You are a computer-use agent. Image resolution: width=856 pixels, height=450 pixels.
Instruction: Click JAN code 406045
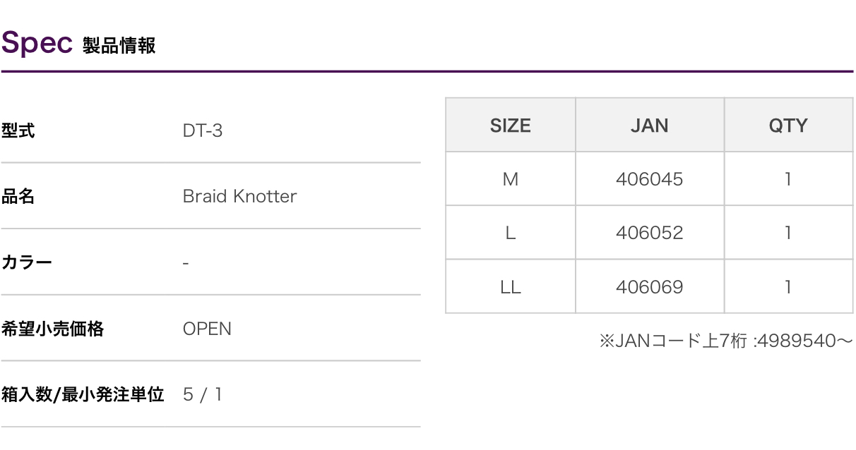[x=649, y=179]
